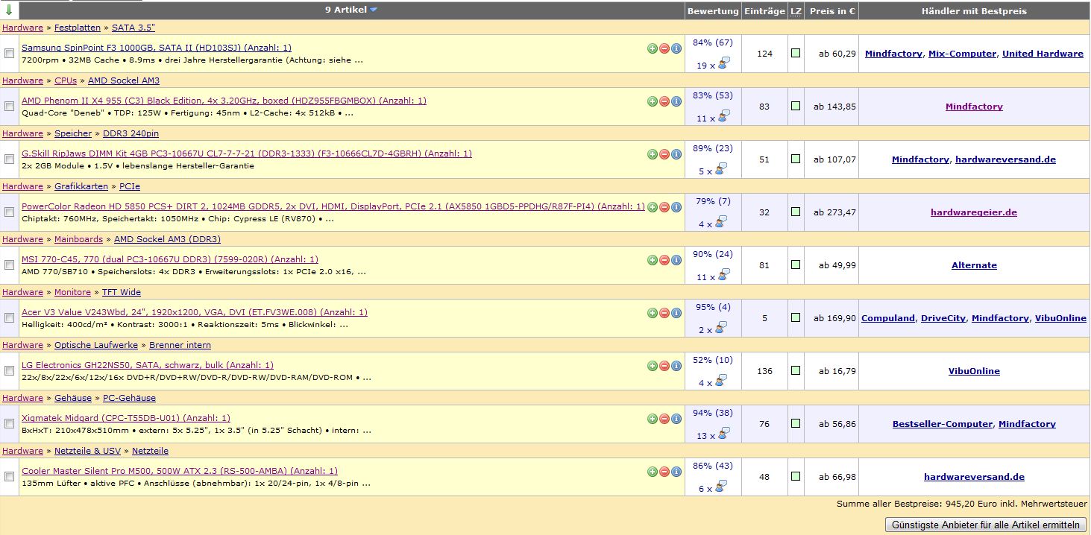Open Netzteile & USV category breadcrumb

87,451
